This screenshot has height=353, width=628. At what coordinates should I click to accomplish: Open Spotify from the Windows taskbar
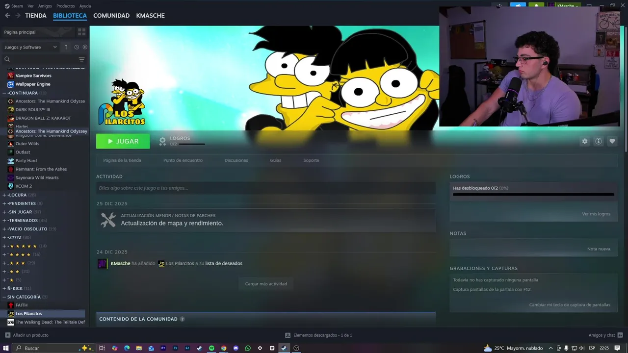tap(211, 348)
